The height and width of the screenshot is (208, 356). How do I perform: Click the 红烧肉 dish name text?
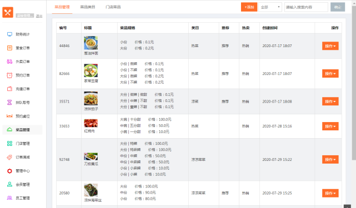89,131
